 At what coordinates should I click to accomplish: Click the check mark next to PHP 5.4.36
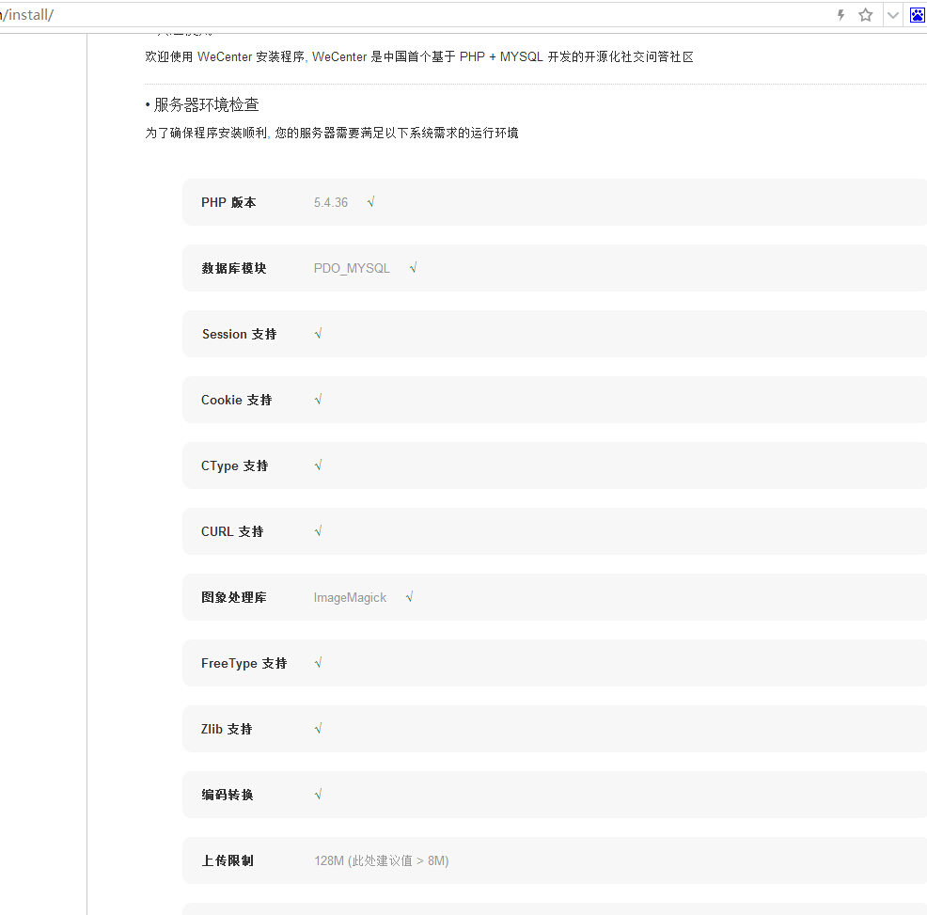pyautogui.click(x=371, y=202)
